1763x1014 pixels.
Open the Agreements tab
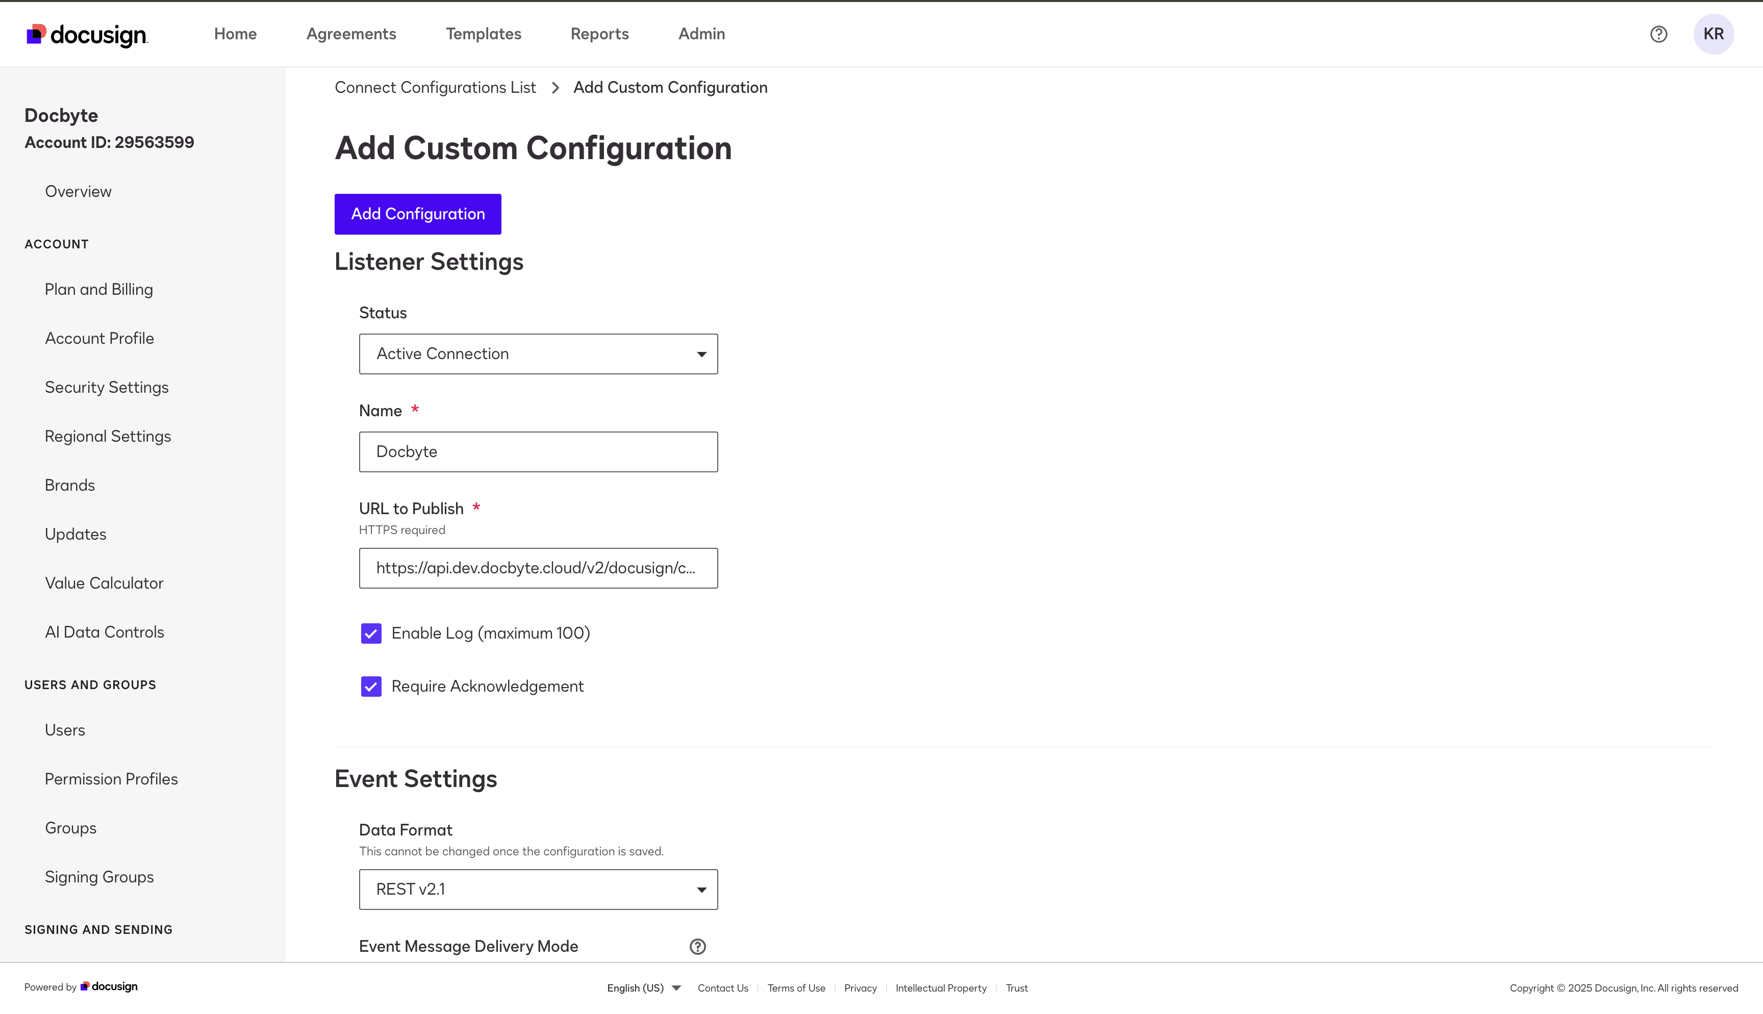(351, 34)
